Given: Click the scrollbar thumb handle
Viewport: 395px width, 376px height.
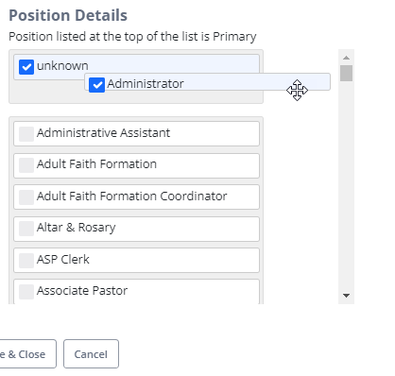Looking at the screenshot, I should pos(346,73).
